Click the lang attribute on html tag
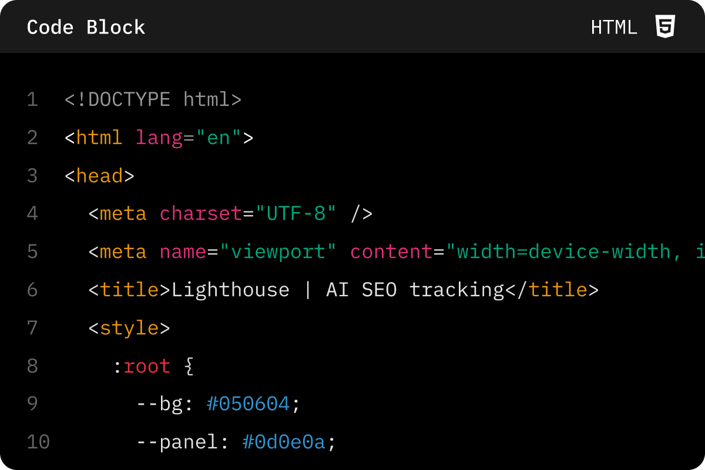Screen dimensions: 705x470 tap(159, 138)
